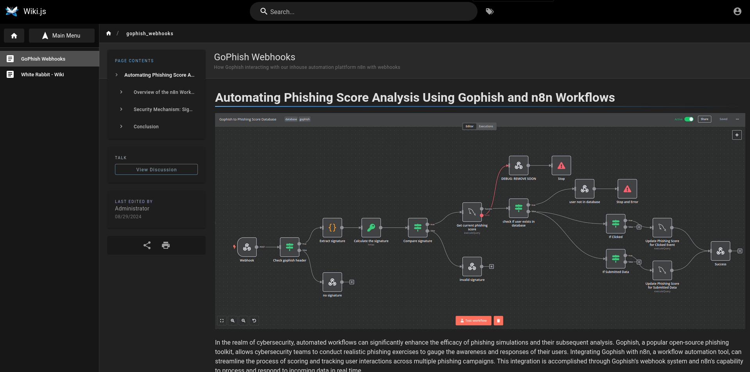This screenshot has width=750, height=372.
Task: Select the fit-to-view icon on the workflow canvas
Action: (x=222, y=320)
